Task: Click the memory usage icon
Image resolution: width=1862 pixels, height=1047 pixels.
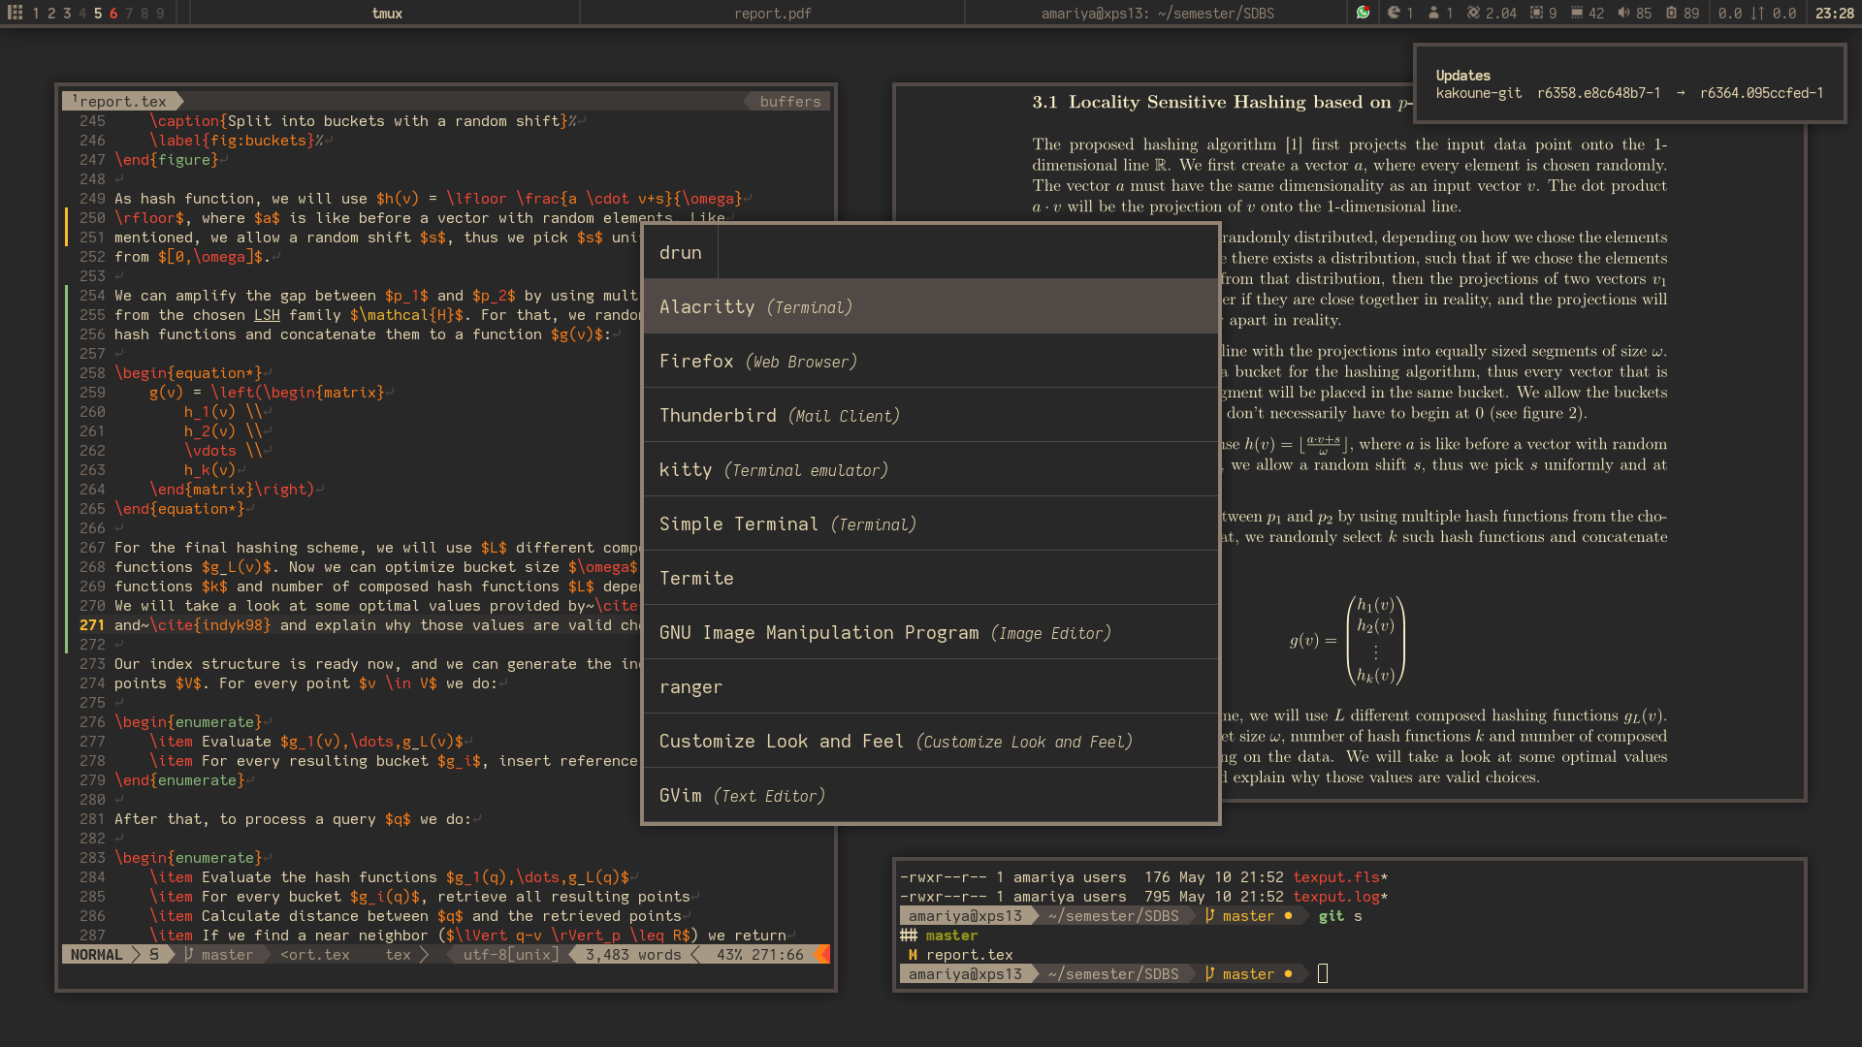Action: coord(1577,13)
